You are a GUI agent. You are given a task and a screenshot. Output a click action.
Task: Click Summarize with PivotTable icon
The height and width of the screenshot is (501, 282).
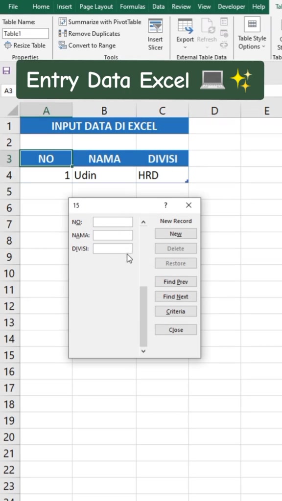pos(63,22)
